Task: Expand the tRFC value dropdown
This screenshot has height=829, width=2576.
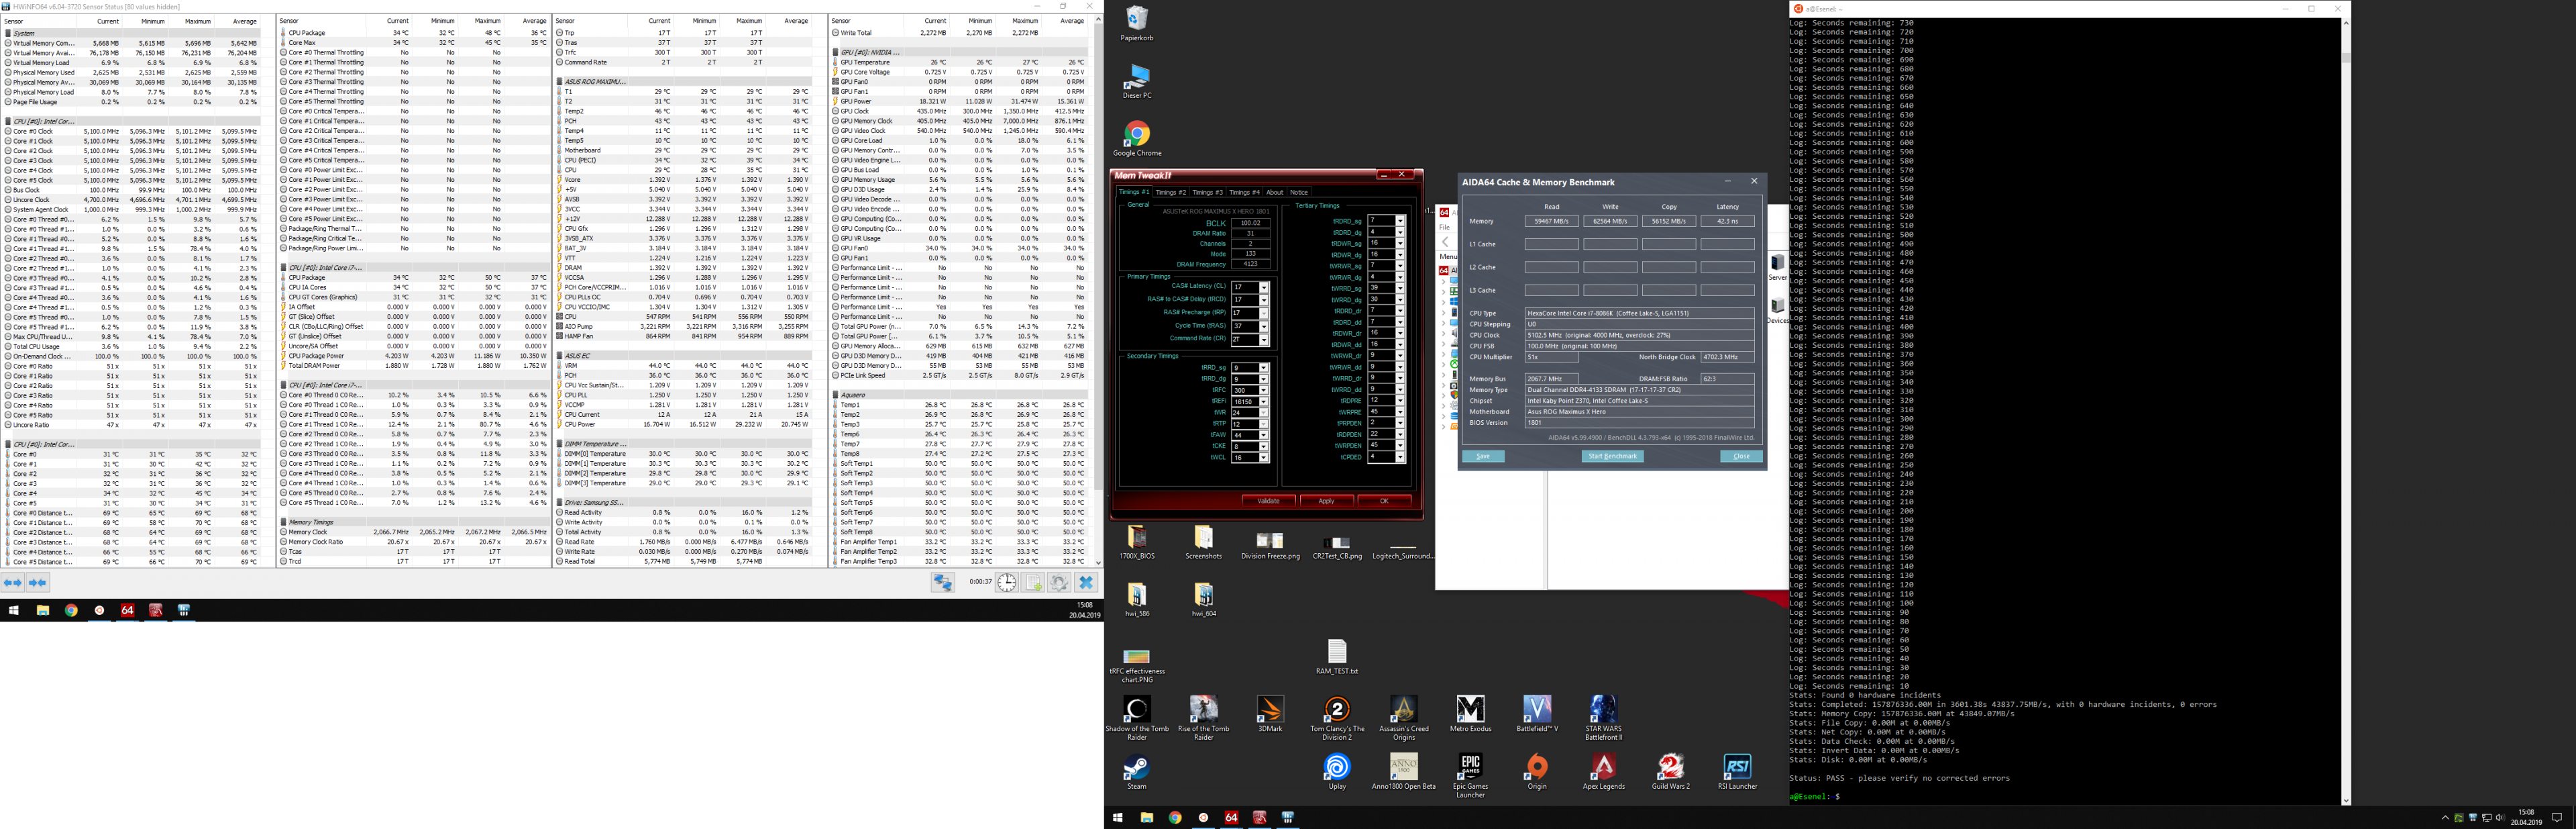Action: click(x=1264, y=391)
